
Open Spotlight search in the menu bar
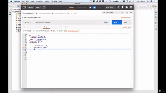point(148,1)
